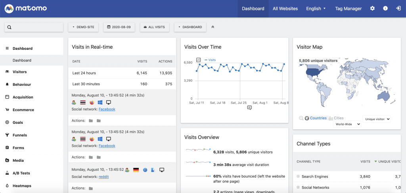Collapse the top controls with double chevron
This screenshot has width=406, height=193.
coord(213,27)
